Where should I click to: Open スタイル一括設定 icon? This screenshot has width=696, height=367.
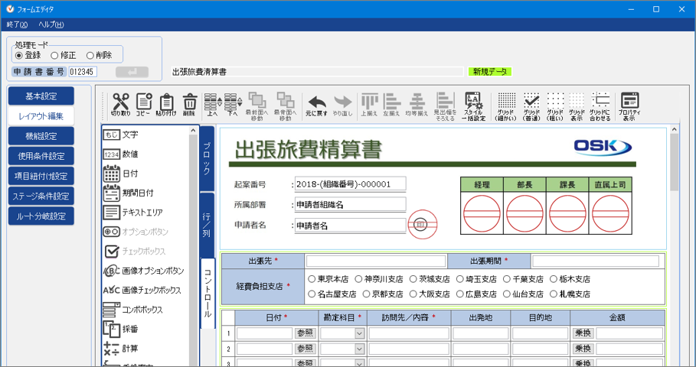tap(473, 106)
